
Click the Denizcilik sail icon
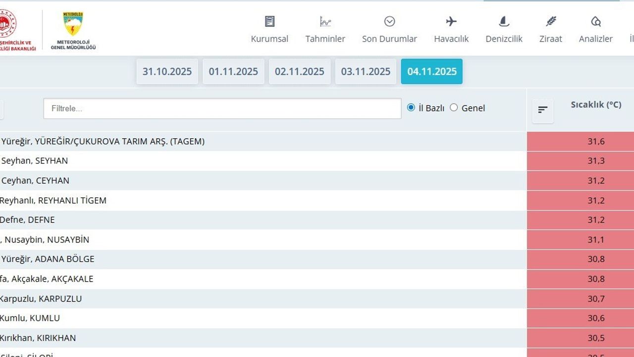(x=504, y=21)
